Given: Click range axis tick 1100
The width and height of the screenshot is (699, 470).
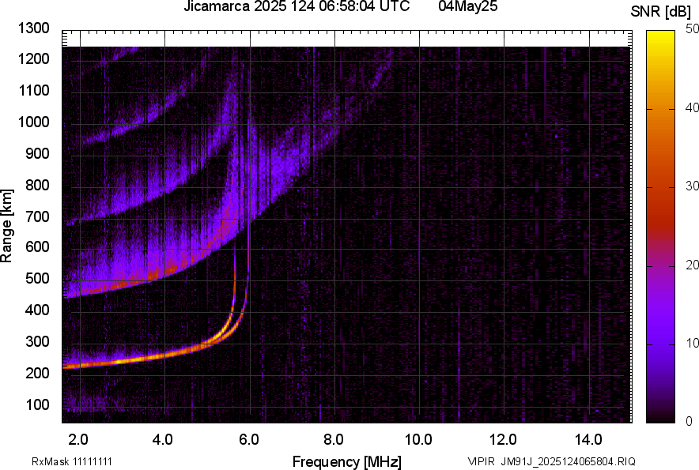Looking at the screenshot, I should click(x=34, y=90).
